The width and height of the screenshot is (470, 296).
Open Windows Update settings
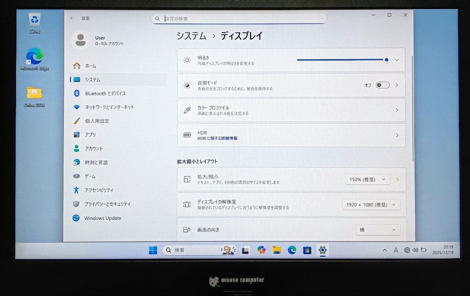(118, 218)
